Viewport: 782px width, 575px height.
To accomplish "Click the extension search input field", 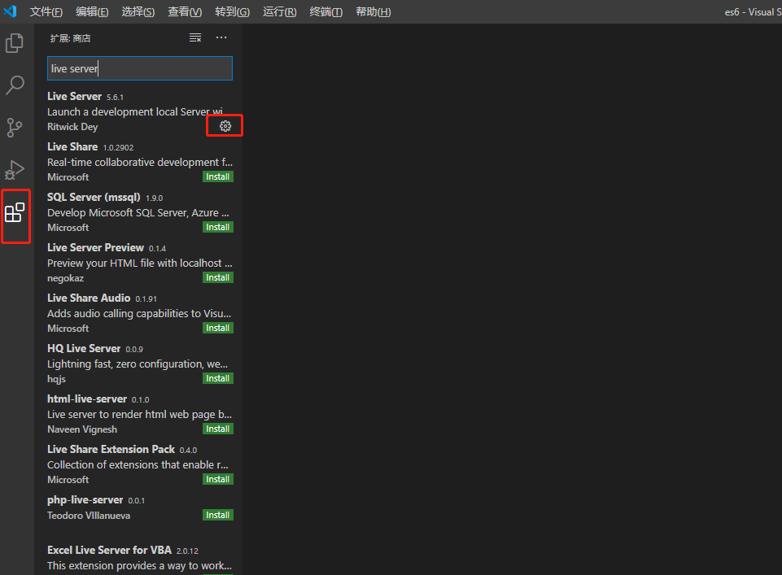I will pos(139,68).
